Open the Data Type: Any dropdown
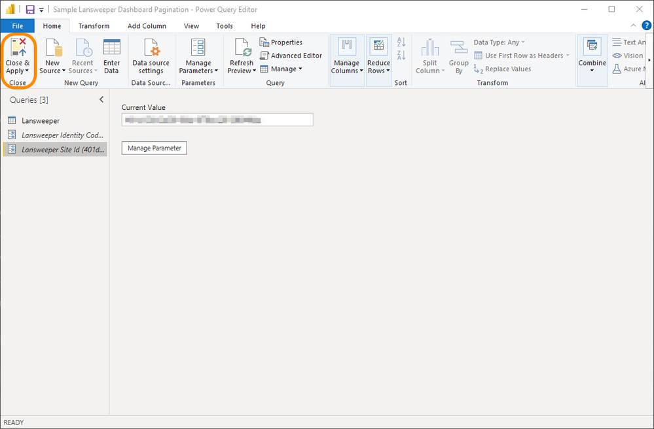The image size is (654, 429). point(499,42)
